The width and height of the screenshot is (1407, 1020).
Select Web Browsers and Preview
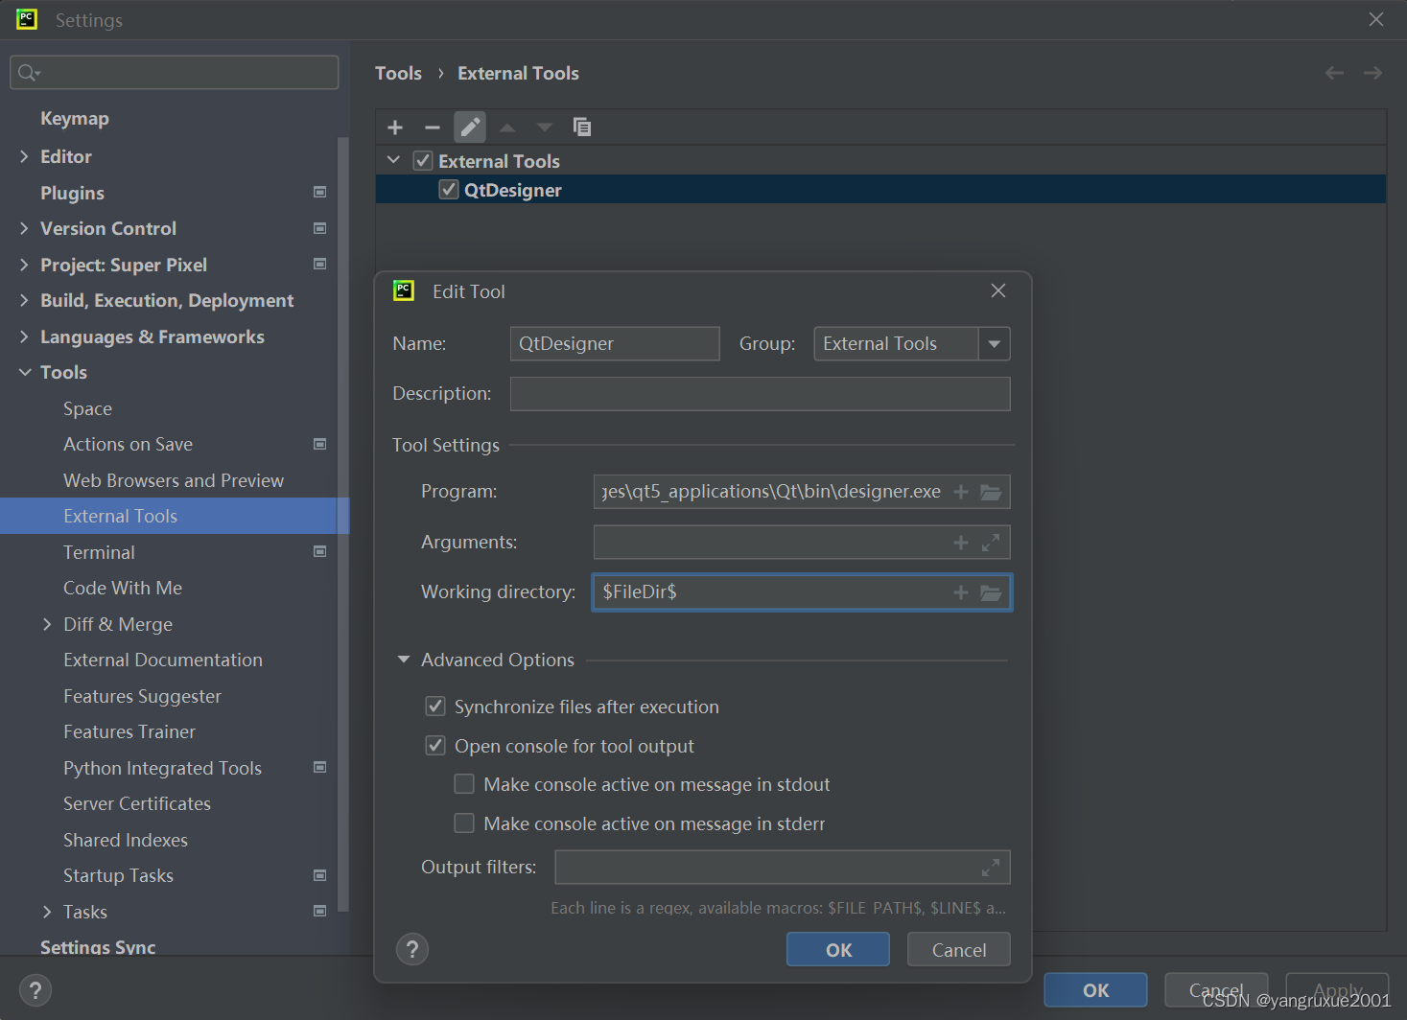click(x=174, y=480)
